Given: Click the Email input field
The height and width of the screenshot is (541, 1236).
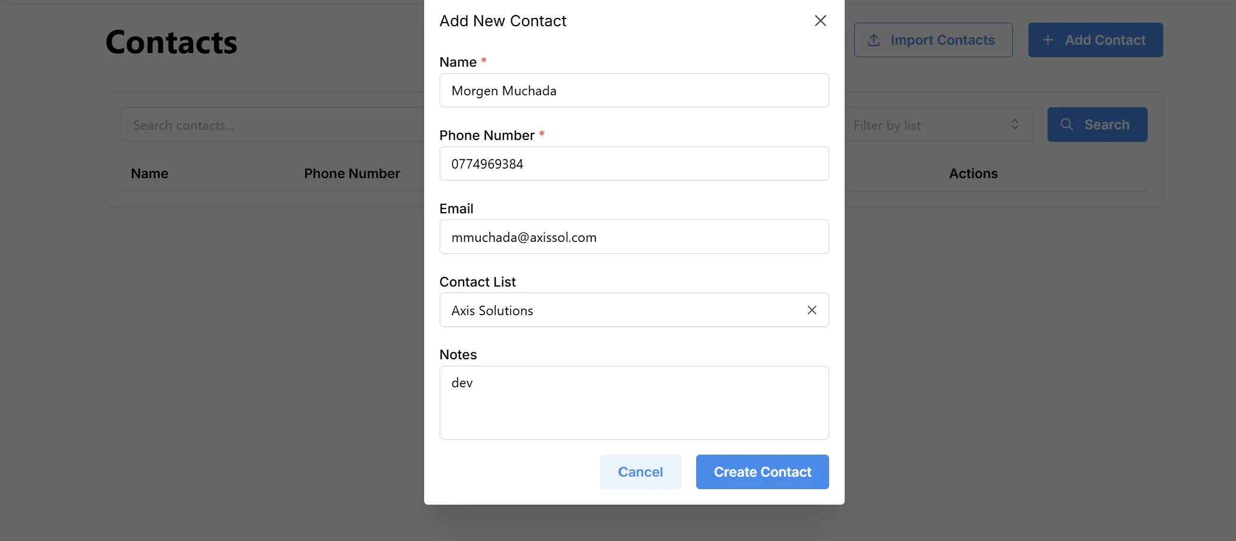Looking at the screenshot, I should pyautogui.click(x=634, y=237).
